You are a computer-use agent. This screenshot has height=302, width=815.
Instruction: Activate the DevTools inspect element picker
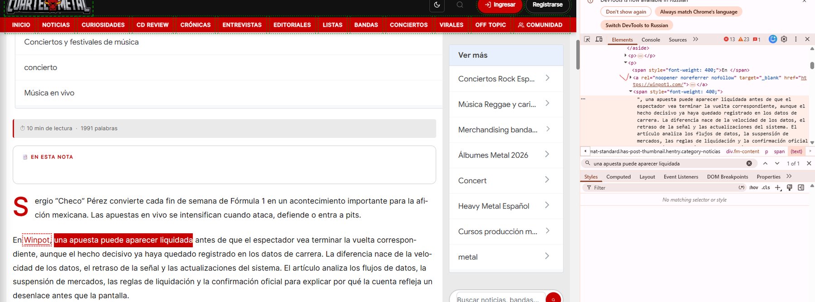[x=587, y=39]
